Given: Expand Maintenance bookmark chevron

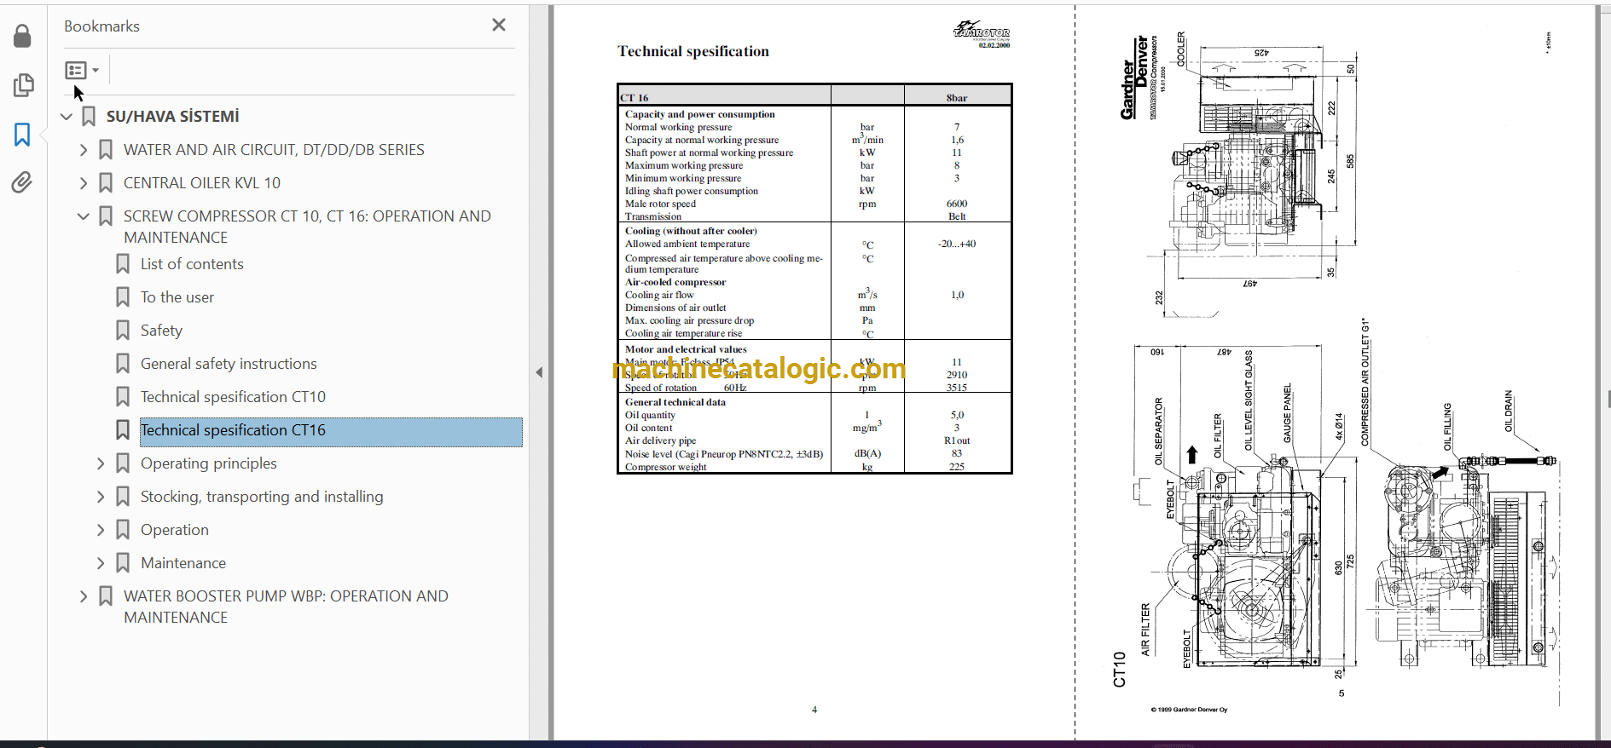Looking at the screenshot, I should [x=101, y=563].
